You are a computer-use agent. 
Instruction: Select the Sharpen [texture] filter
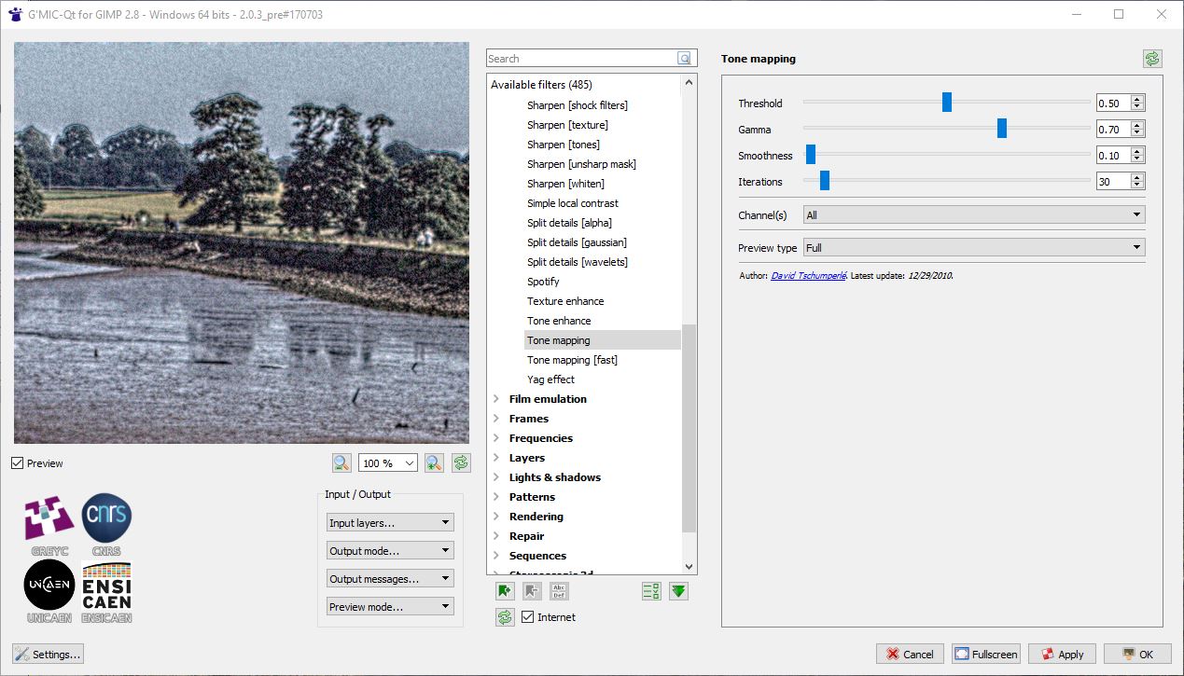pyautogui.click(x=567, y=125)
